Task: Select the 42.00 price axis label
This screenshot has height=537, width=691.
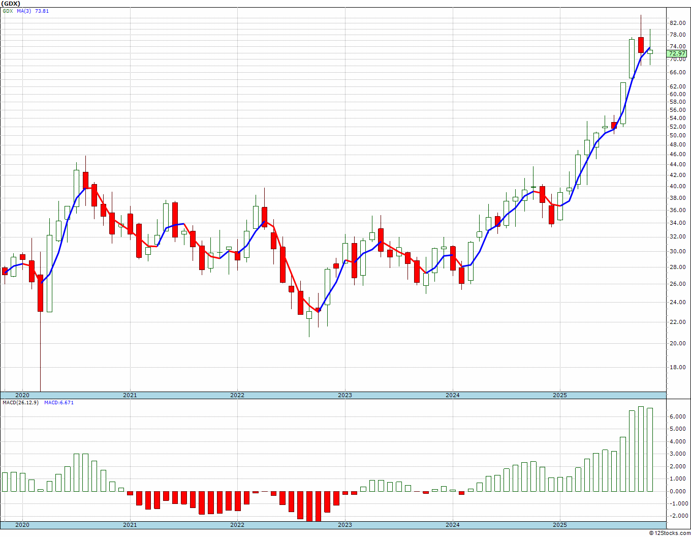Action: click(677, 175)
